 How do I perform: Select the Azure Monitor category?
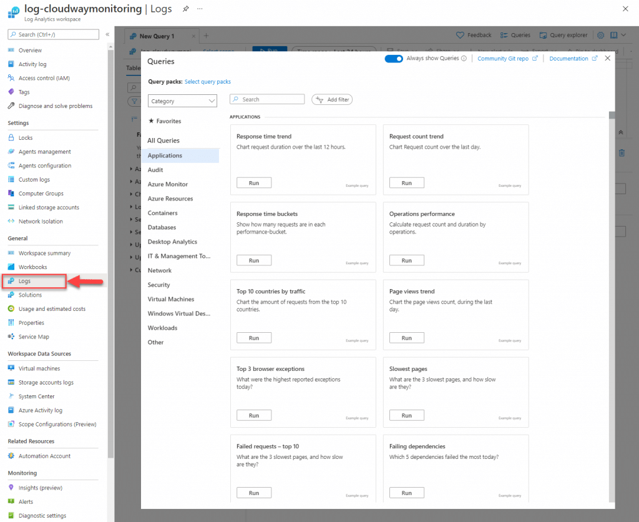[168, 184]
